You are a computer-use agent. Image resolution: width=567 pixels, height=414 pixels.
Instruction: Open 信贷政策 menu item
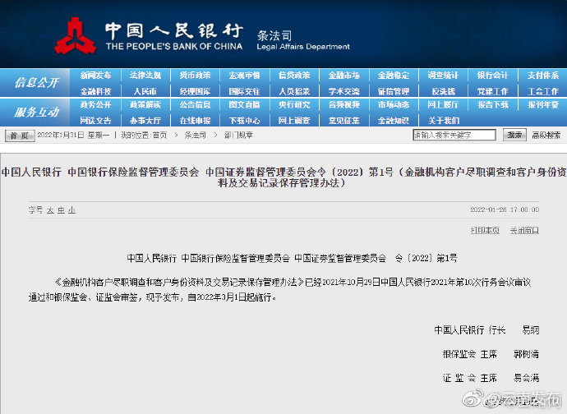click(x=294, y=76)
